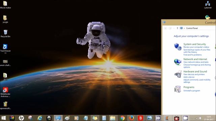Viewport: 216px width, 121px height.
Task: Open the photo viewer taskbar icon
Action: pos(150,118)
